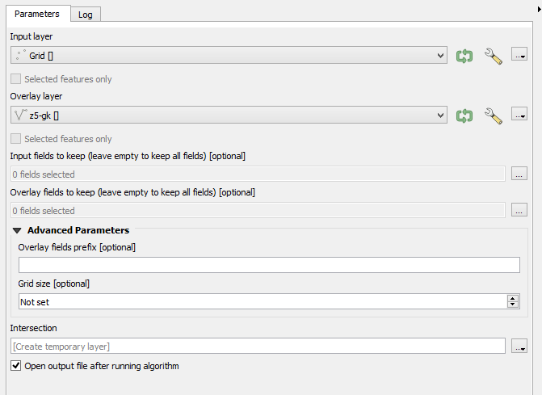Open Input fields to keep selection dialog
This screenshot has height=395, width=542.
519,174
